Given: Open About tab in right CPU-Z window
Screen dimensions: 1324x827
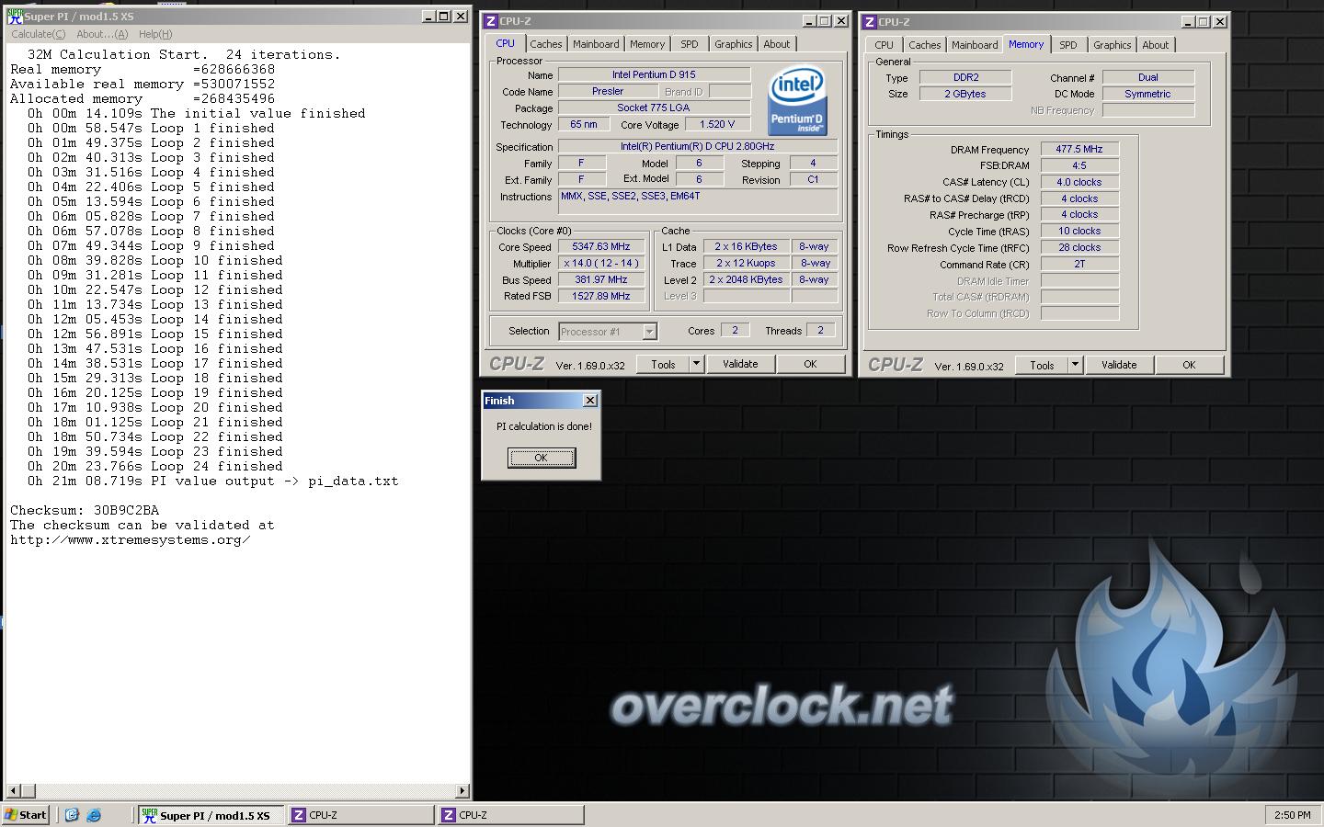Looking at the screenshot, I should point(1156,45).
